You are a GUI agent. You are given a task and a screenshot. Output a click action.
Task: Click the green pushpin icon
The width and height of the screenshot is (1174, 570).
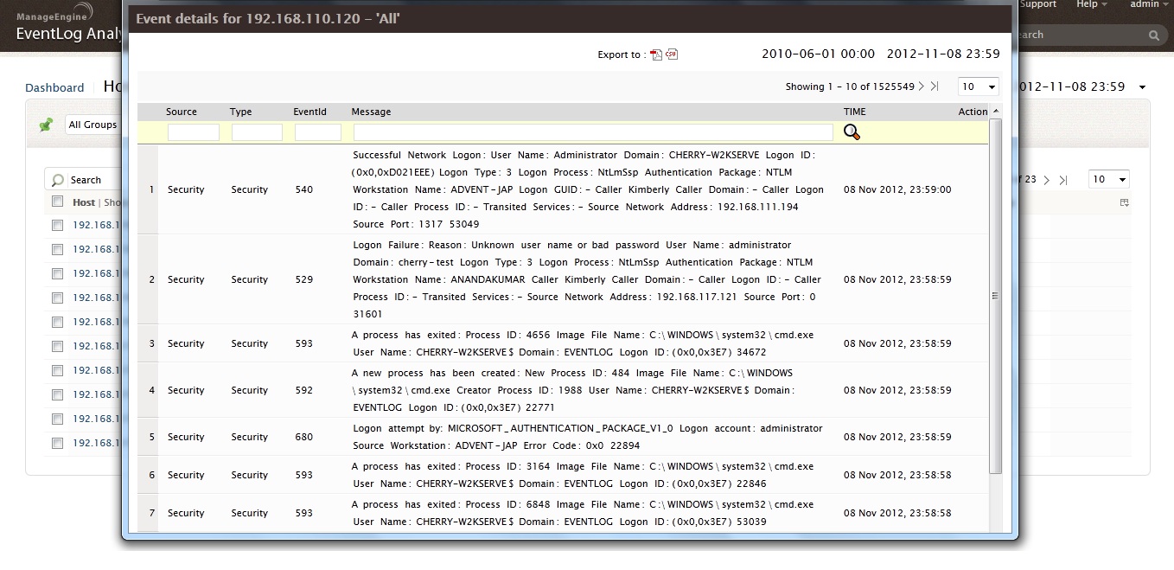coord(47,125)
